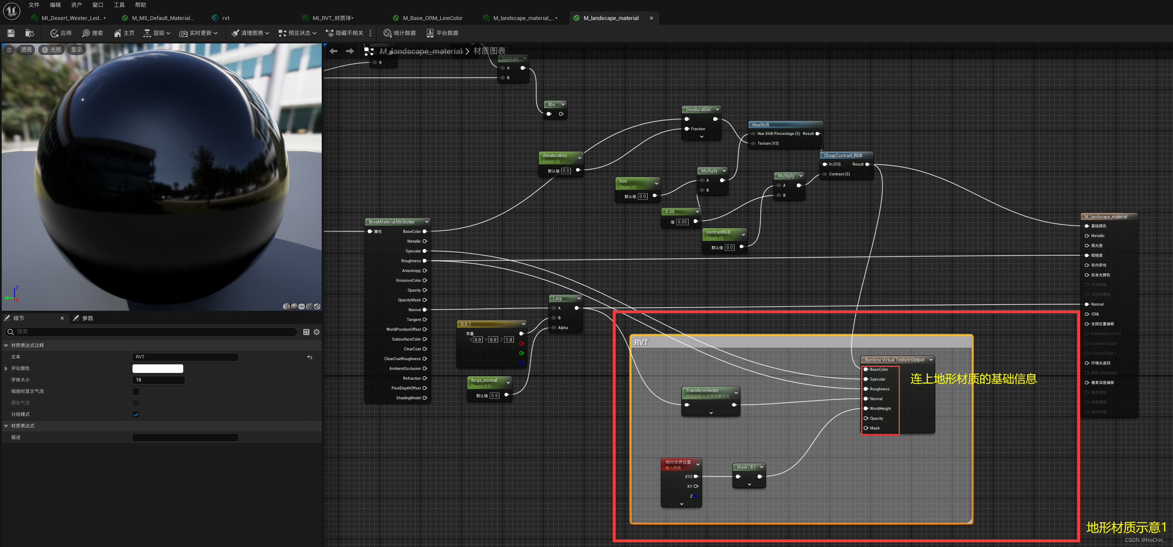Toggle the 分组模式 checkbox

click(x=135, y=415)
